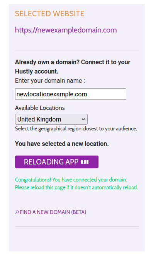
Task: Open the United Kingdom locations dropdown
Action: pyautogui.click(x=51, y=119)
